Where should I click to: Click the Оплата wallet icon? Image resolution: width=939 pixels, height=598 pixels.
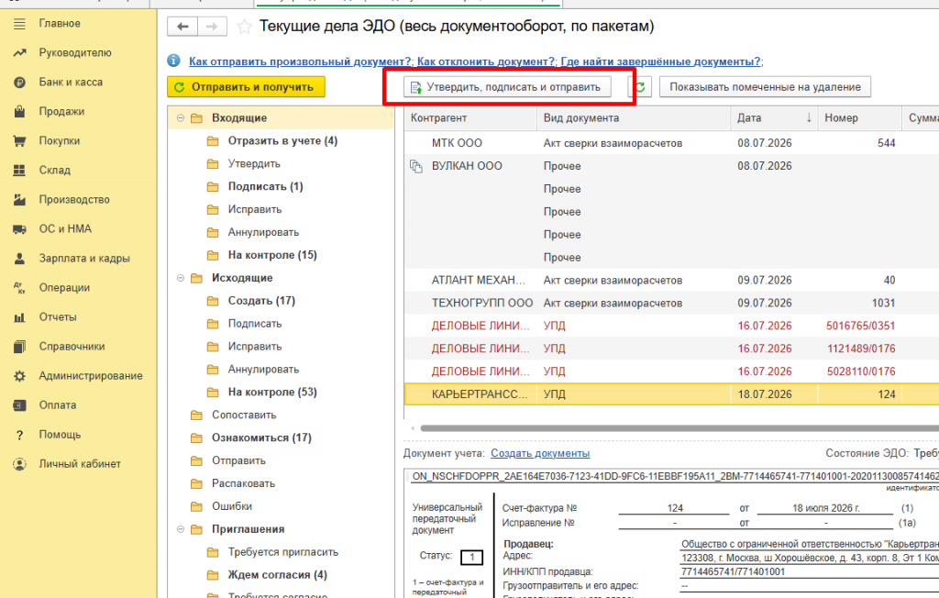pos(20,405)
